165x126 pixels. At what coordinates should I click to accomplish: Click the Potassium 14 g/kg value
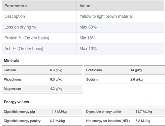(x=136, y=70)
